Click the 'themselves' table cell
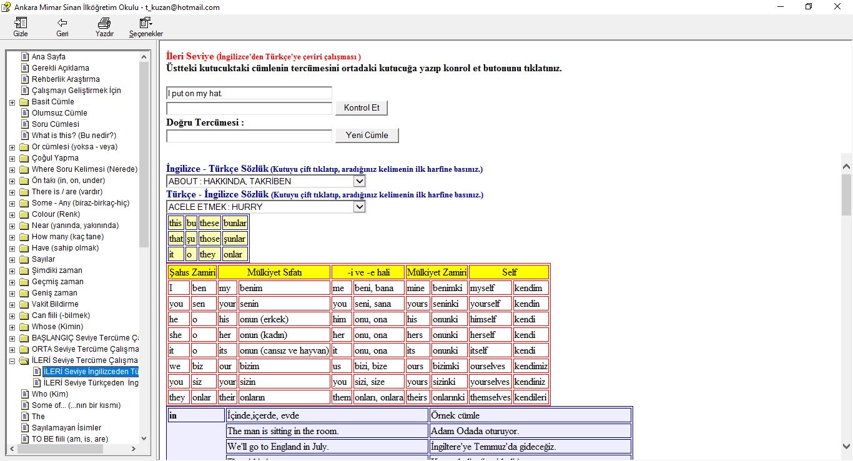Screen dimensions: 853x461 tap(490, 397)
